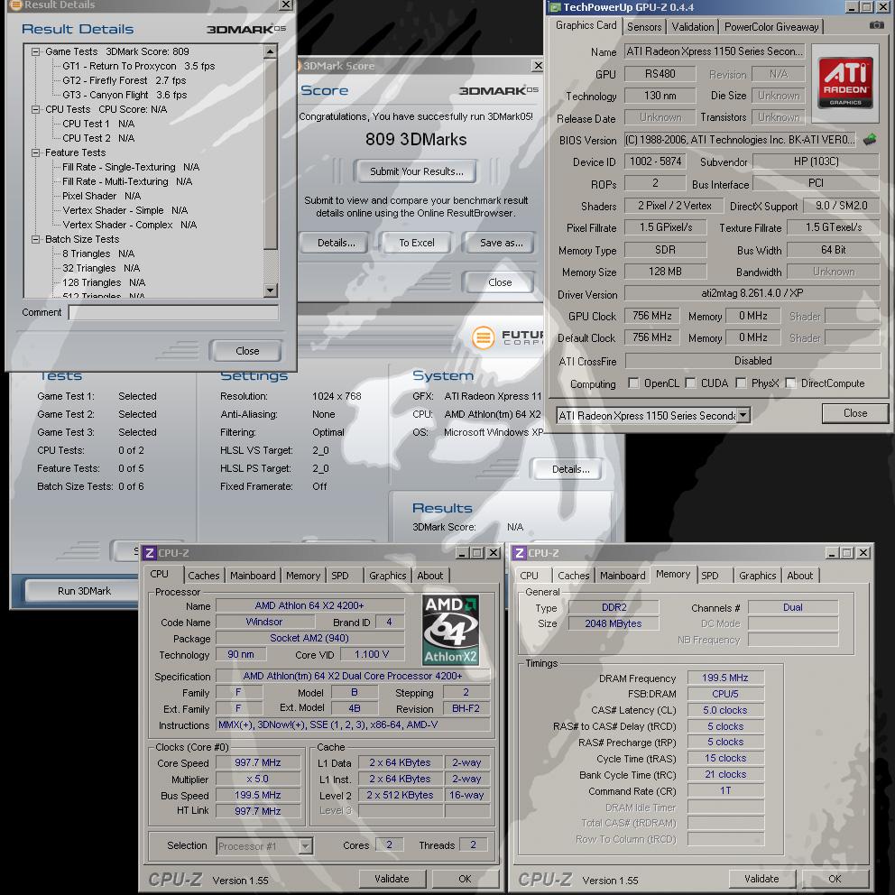Viewport: 895px width, 895px height.
Task: Close the GPU-Z window with Close button
Action: [854, 412]
